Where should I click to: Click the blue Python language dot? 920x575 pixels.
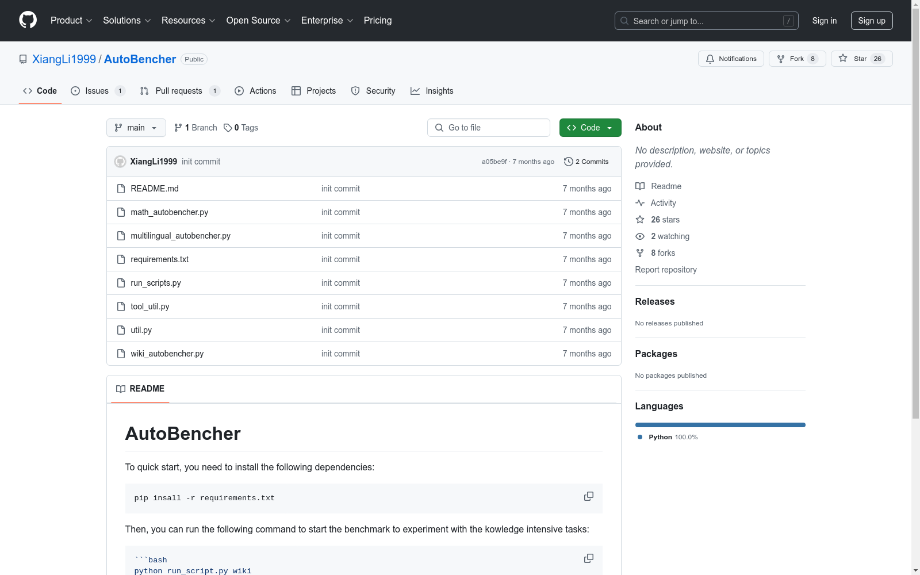[x=640, y=437]
